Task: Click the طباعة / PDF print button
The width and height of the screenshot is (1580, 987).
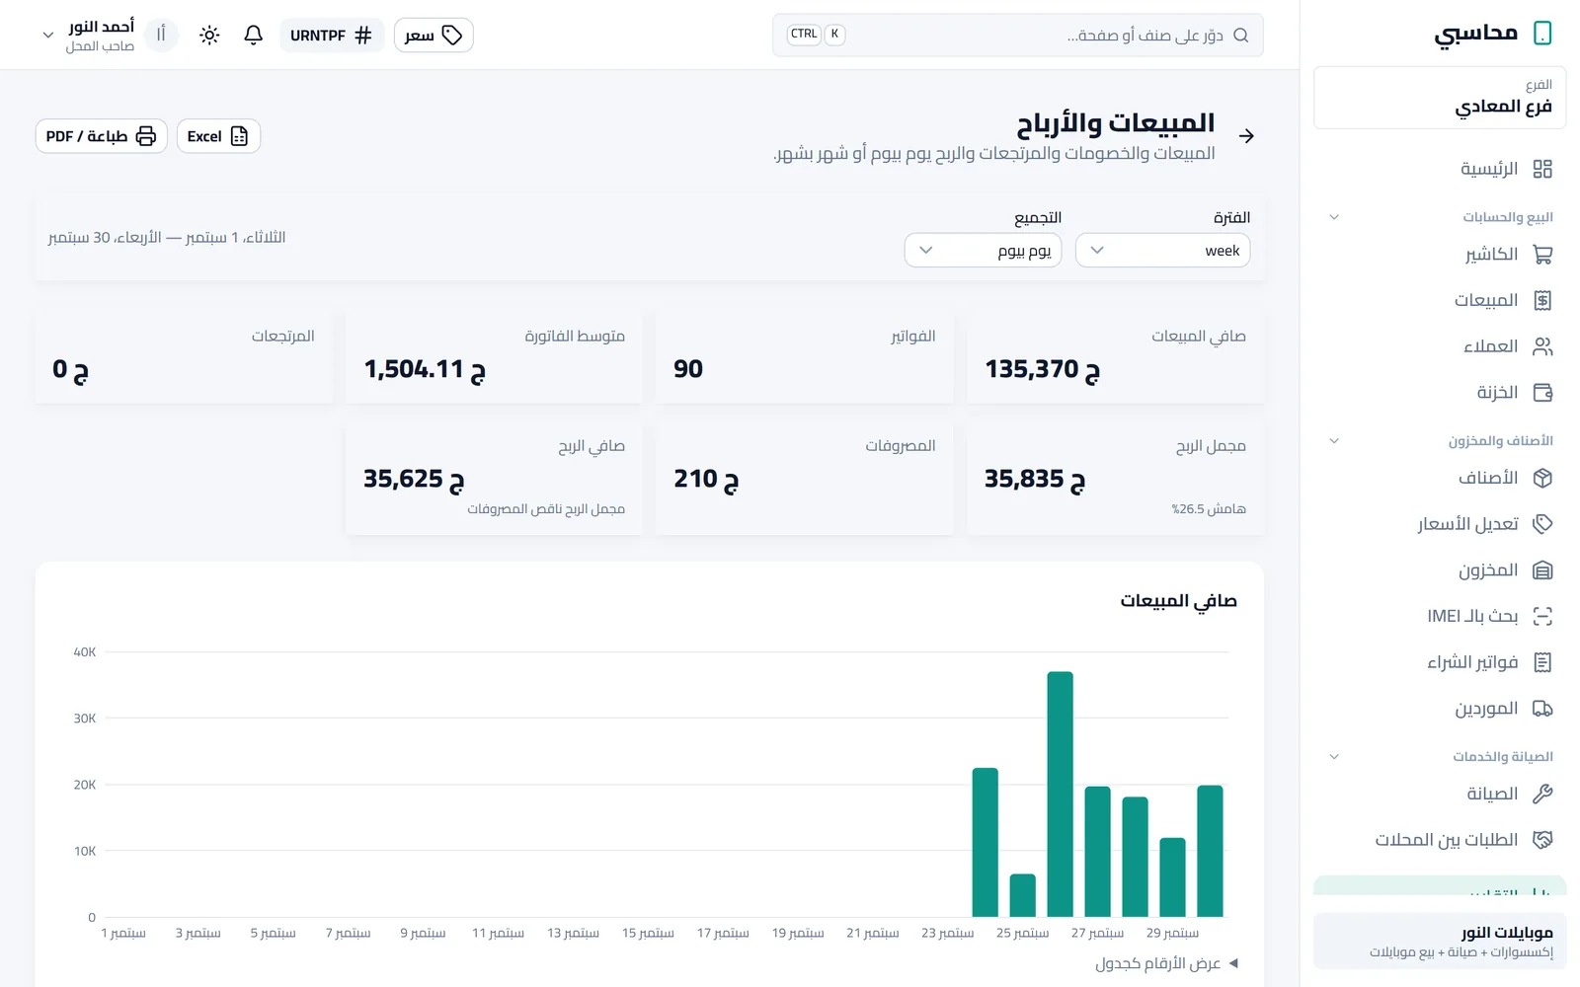Action: [102, 136]
